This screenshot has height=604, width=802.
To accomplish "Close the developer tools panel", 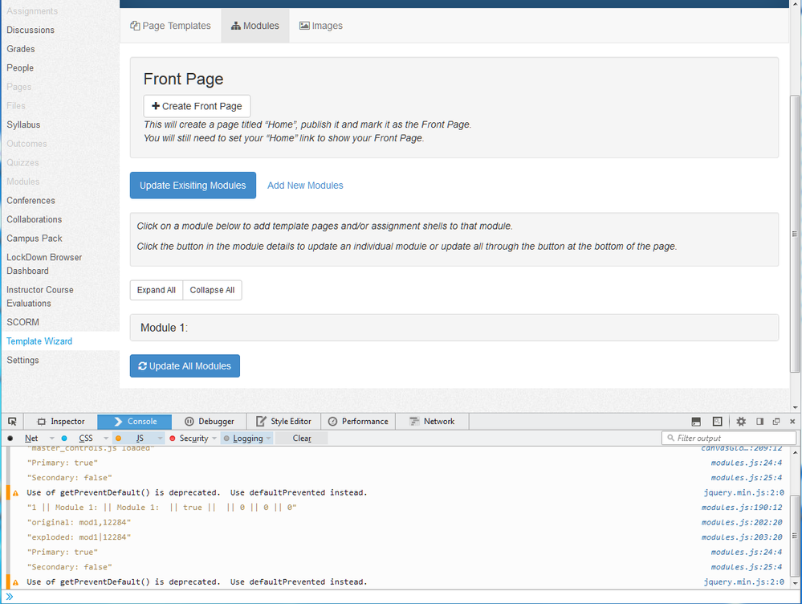I will 792,422.
